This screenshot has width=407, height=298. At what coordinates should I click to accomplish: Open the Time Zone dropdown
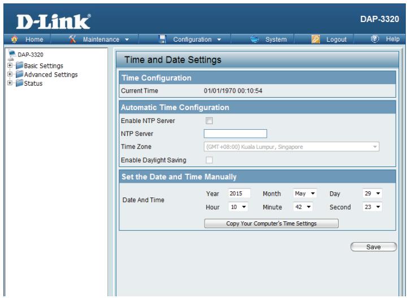[292, 147]
